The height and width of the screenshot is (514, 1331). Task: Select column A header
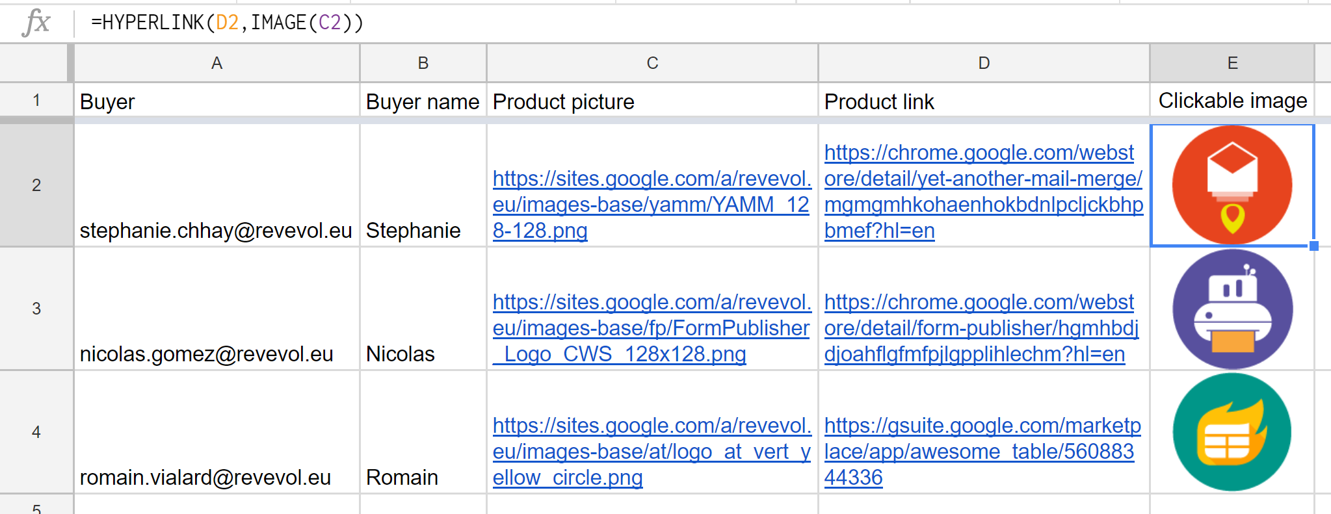tap(217, 62)
